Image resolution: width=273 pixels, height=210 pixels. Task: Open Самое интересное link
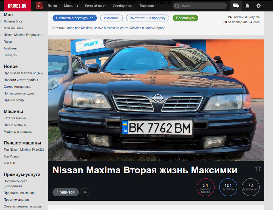pyautogui.click(x=17, y=87)
